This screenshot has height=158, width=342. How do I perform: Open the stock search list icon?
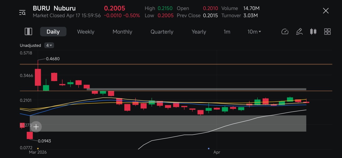(x=22, y=12)
